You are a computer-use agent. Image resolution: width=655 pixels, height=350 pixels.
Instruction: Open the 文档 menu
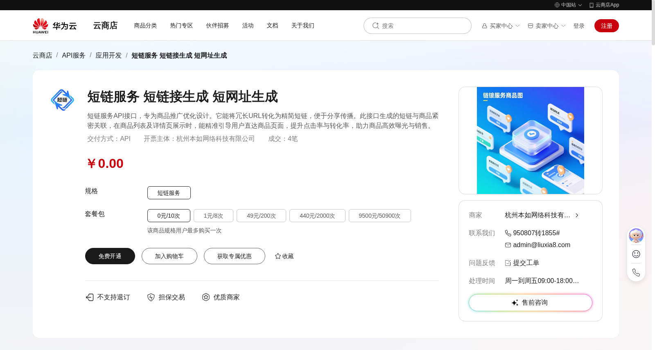tap(272, 25)
